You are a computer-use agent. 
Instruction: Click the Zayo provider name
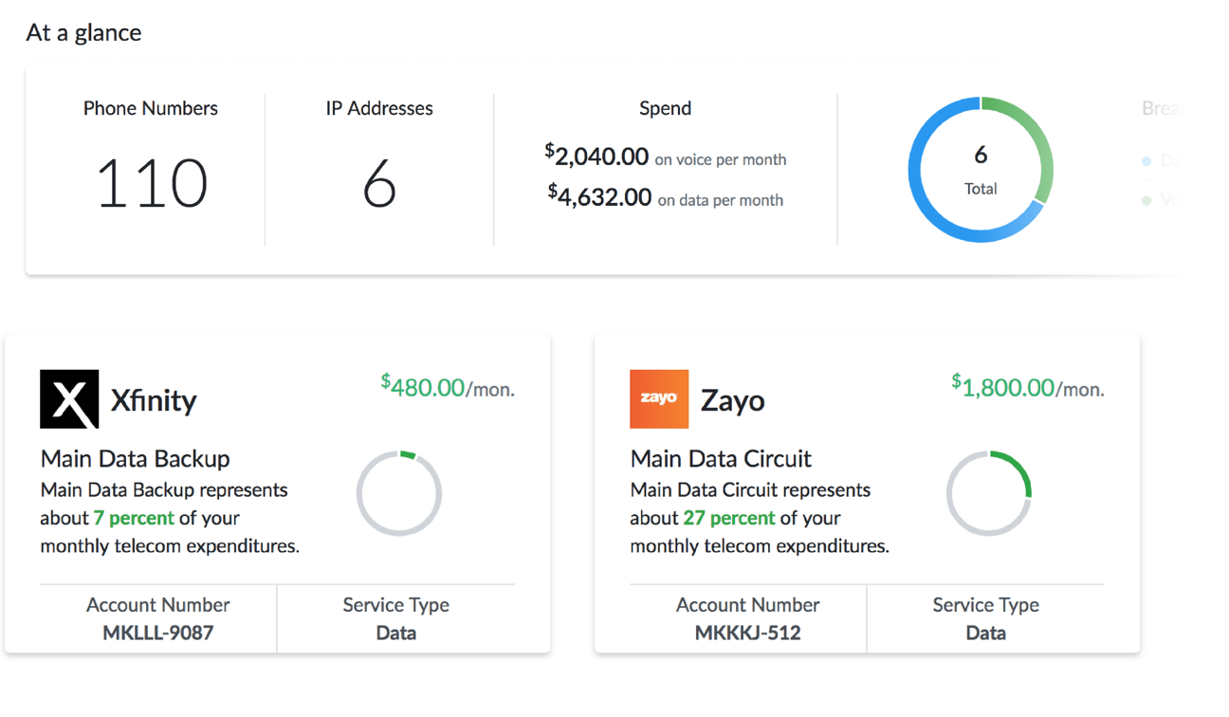coord(732,400)
